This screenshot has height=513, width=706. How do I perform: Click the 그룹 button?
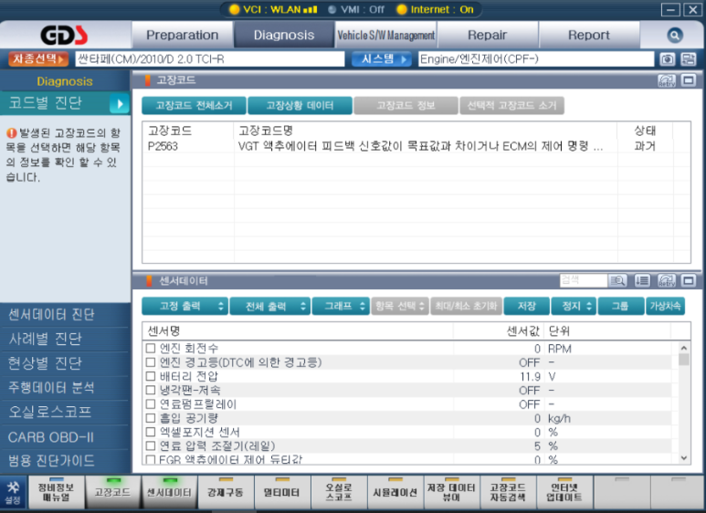[x=620, y=307]
